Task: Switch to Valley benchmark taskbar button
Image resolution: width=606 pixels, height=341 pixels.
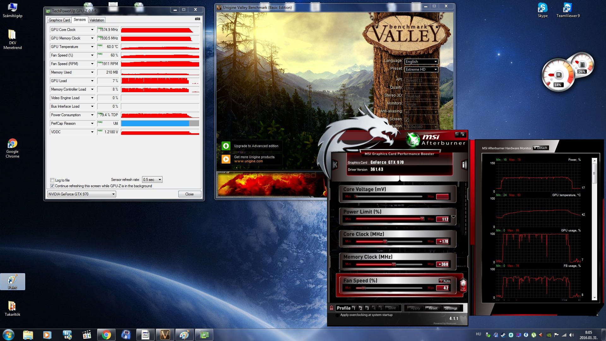Action: pyautogui.click(x=165, y=335)
